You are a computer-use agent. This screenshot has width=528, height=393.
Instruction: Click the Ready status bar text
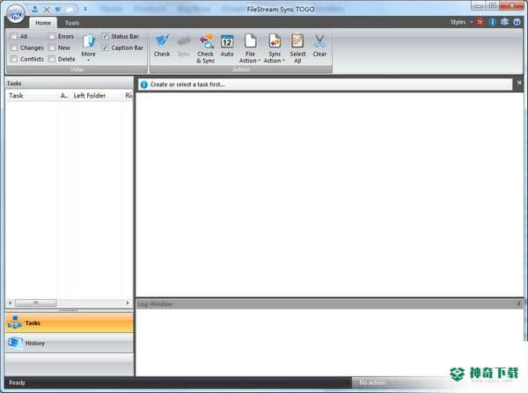(17, 383)
